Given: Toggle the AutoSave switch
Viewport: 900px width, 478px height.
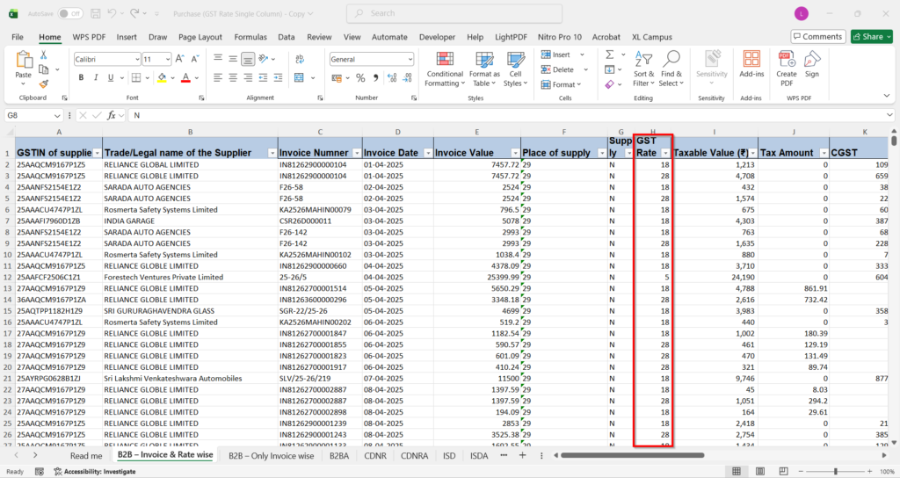Looking at the screenshot, I should click(70, 13).
